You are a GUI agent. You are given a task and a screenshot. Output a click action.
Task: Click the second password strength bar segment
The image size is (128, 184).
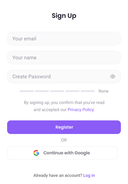[x=42, y=91]
